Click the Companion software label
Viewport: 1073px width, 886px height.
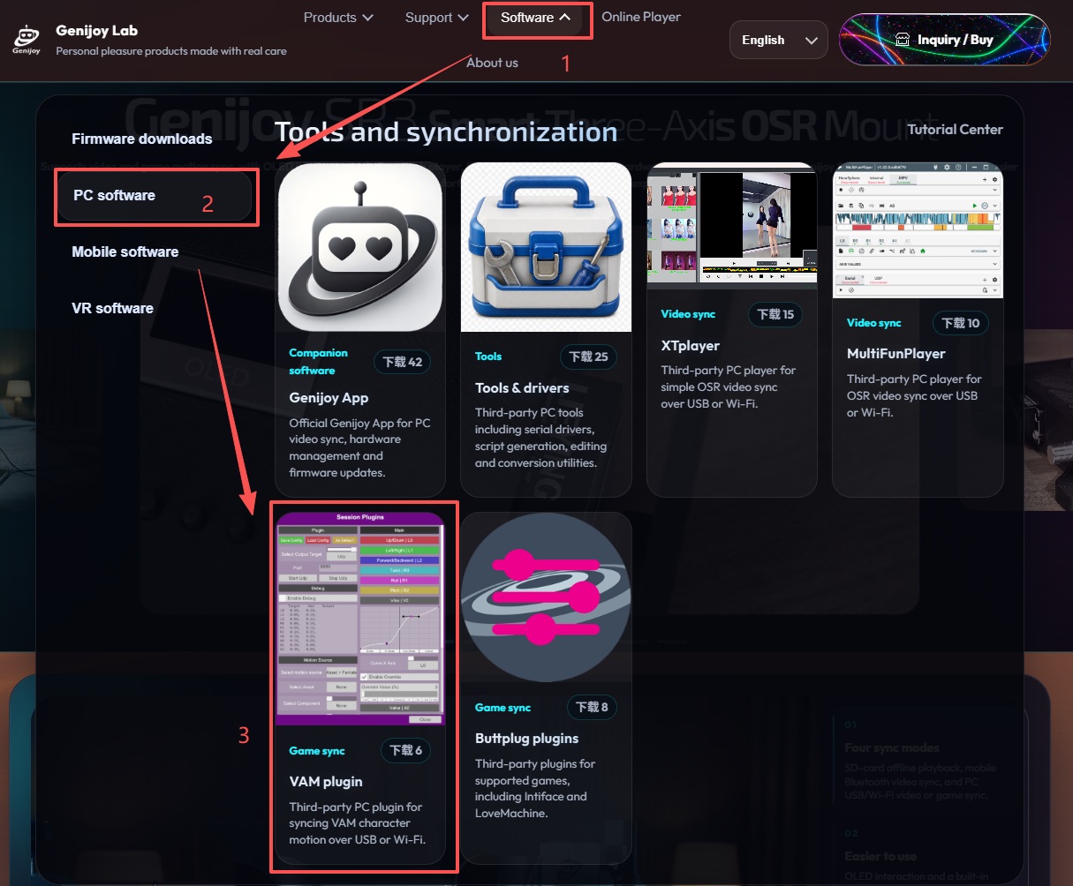pyautogui.click(x=318, y=362)
